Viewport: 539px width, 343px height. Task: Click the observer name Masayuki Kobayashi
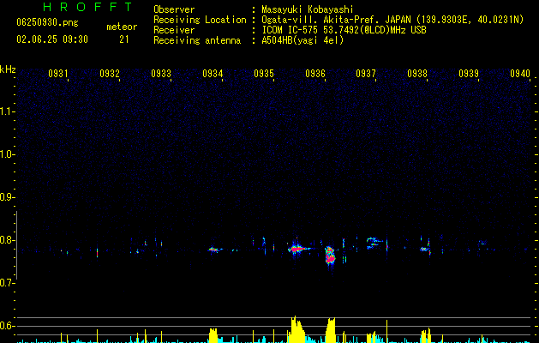click(x=308, y=9)
